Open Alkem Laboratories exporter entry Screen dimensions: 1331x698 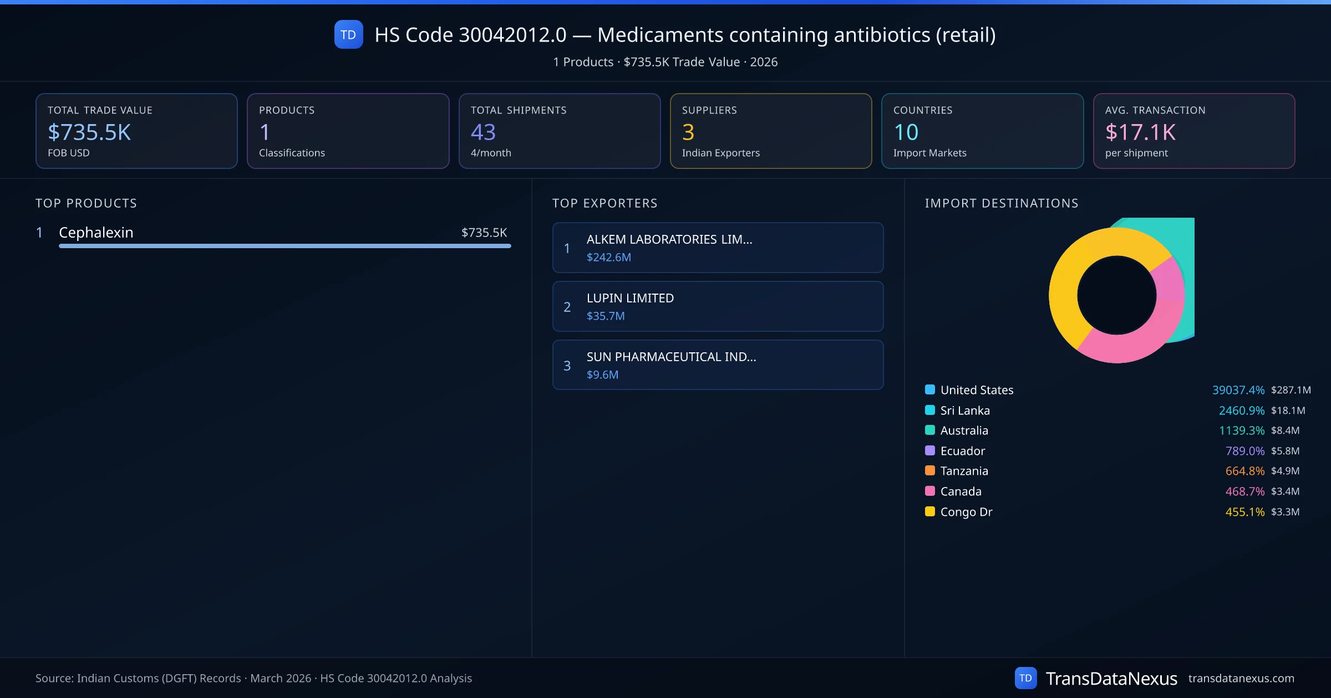point(718,248)
